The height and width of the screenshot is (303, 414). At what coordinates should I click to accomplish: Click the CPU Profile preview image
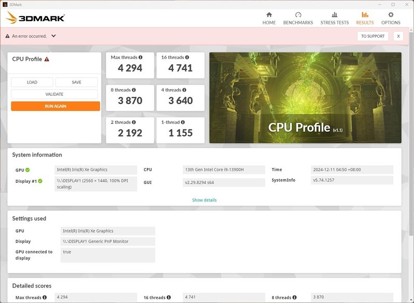(305, 98)
